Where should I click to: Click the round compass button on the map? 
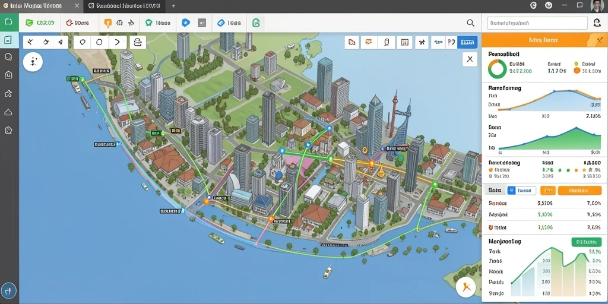tap(33, 62)
